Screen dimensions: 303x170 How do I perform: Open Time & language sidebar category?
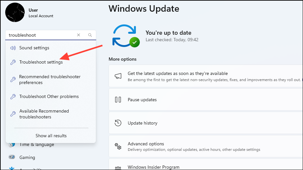tap(37, 145)
